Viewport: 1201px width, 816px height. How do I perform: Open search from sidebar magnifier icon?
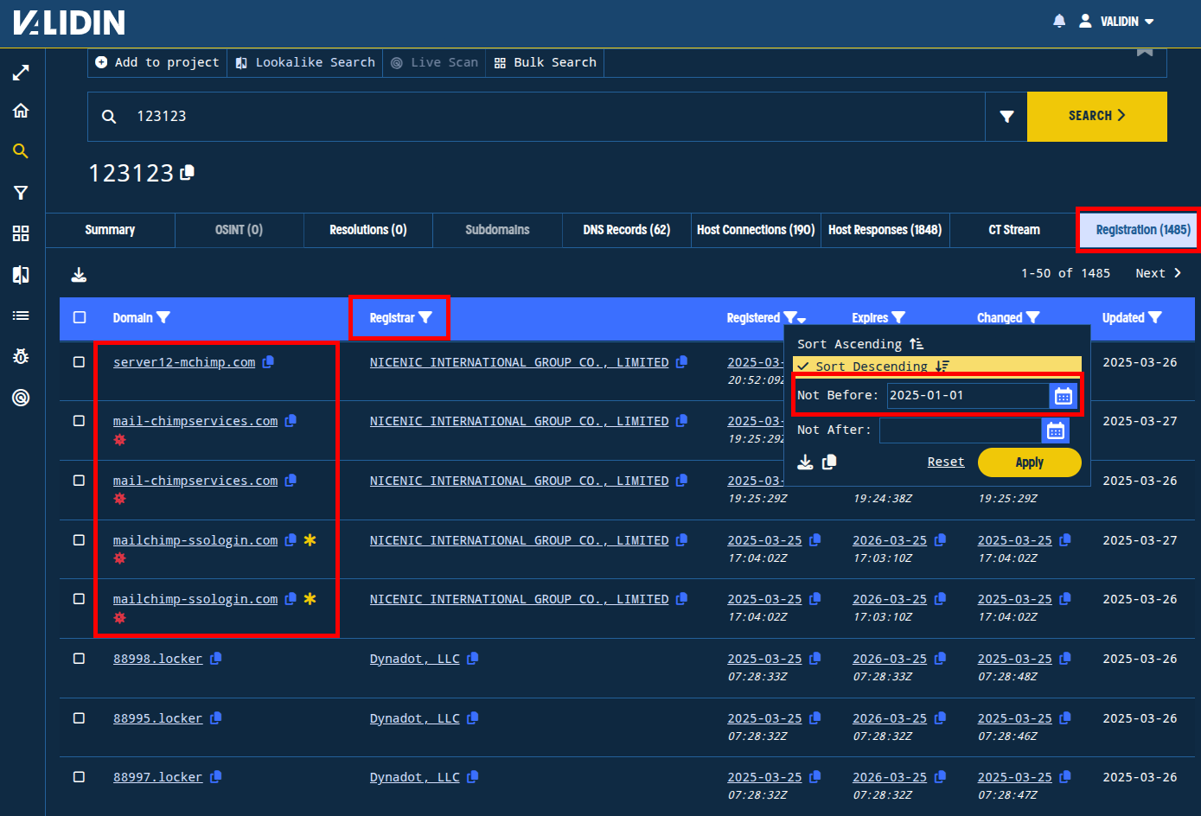coord(21,151)
